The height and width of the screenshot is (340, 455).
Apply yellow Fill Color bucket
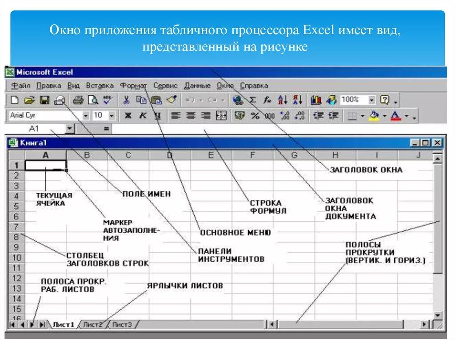tap(374, 116)
